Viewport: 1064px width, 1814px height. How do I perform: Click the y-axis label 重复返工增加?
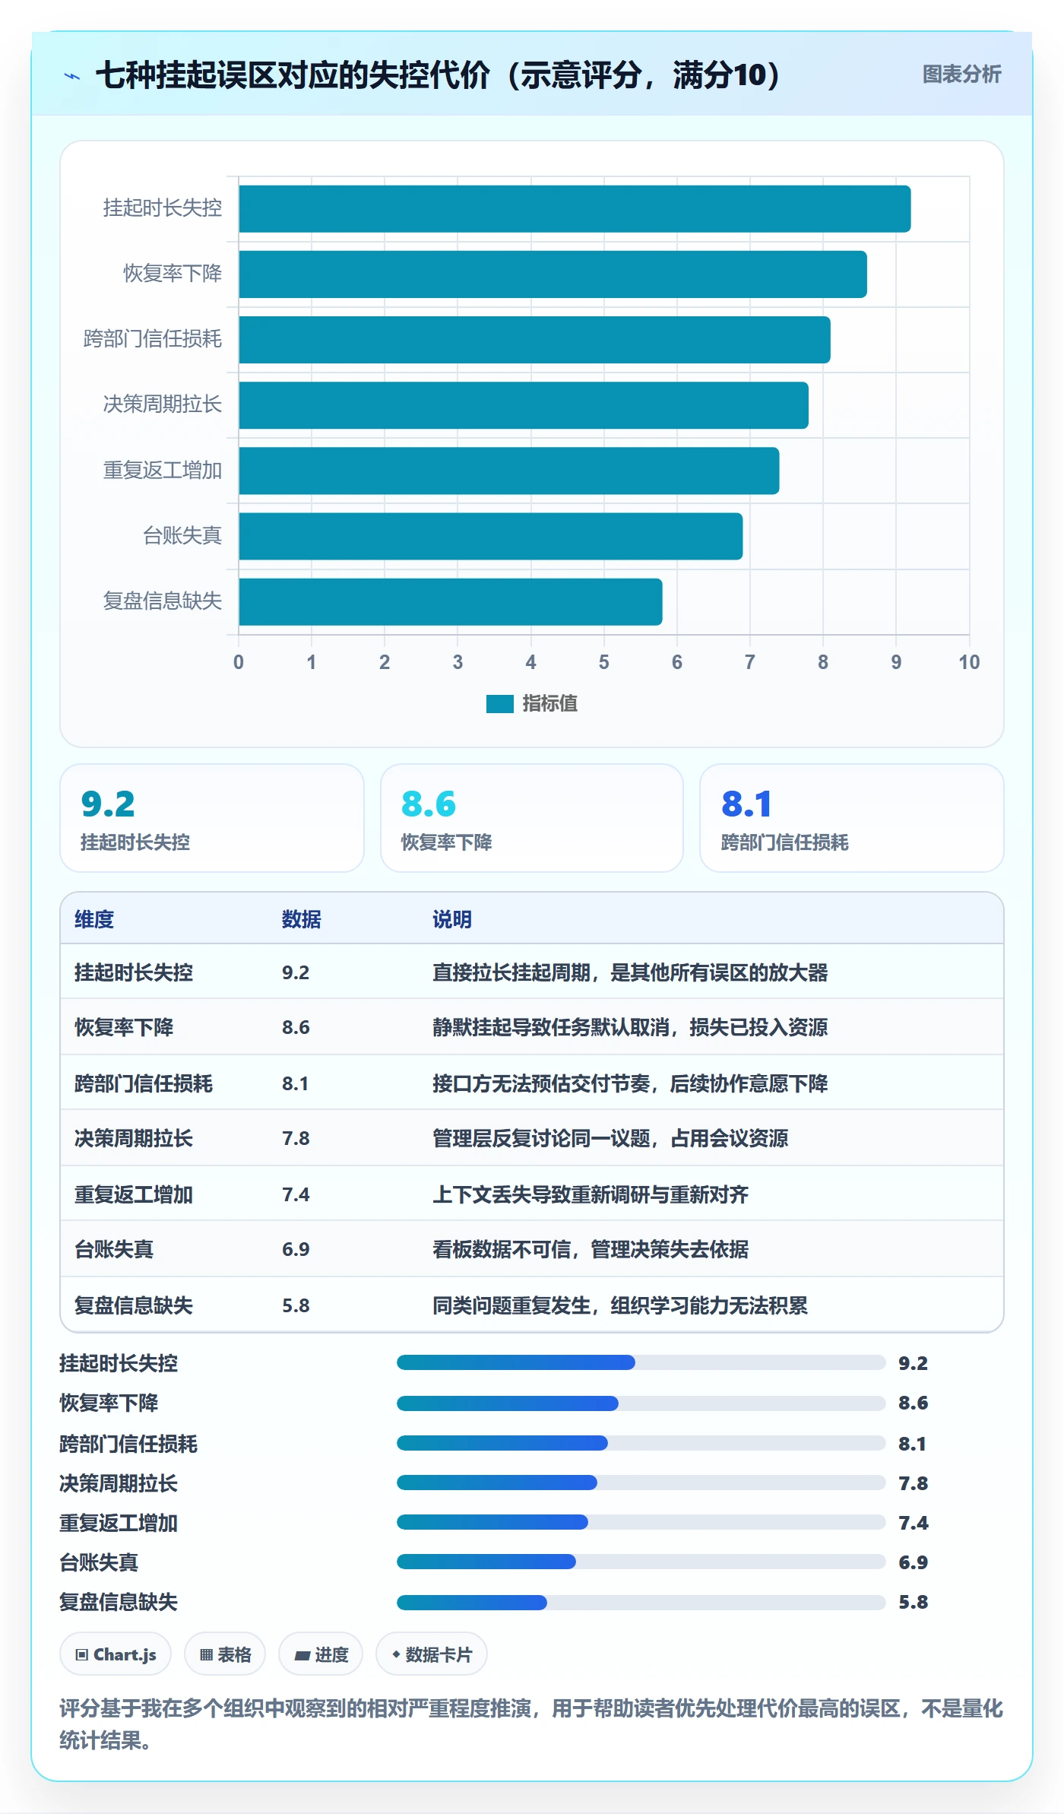coord(163,471)
